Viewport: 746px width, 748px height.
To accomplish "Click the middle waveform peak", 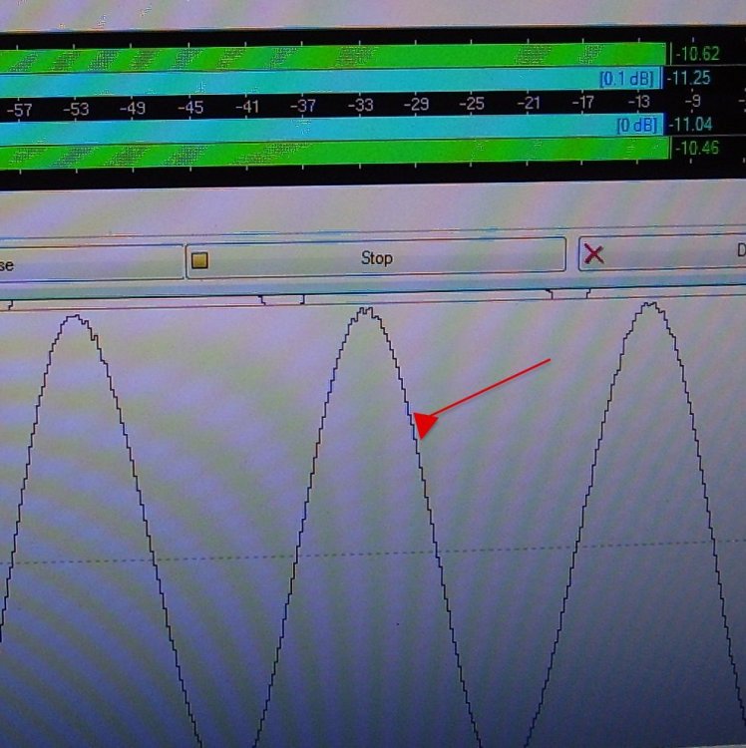I will (366, 312).
